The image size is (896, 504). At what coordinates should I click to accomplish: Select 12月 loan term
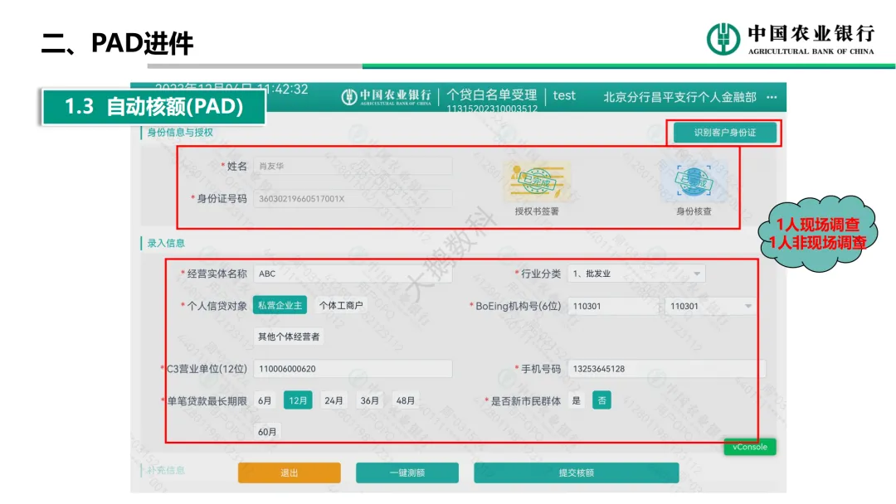(x=298, y=400)
